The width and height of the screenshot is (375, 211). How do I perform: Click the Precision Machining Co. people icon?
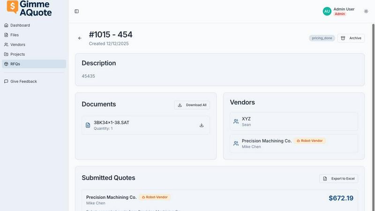(x=236, y=143)
